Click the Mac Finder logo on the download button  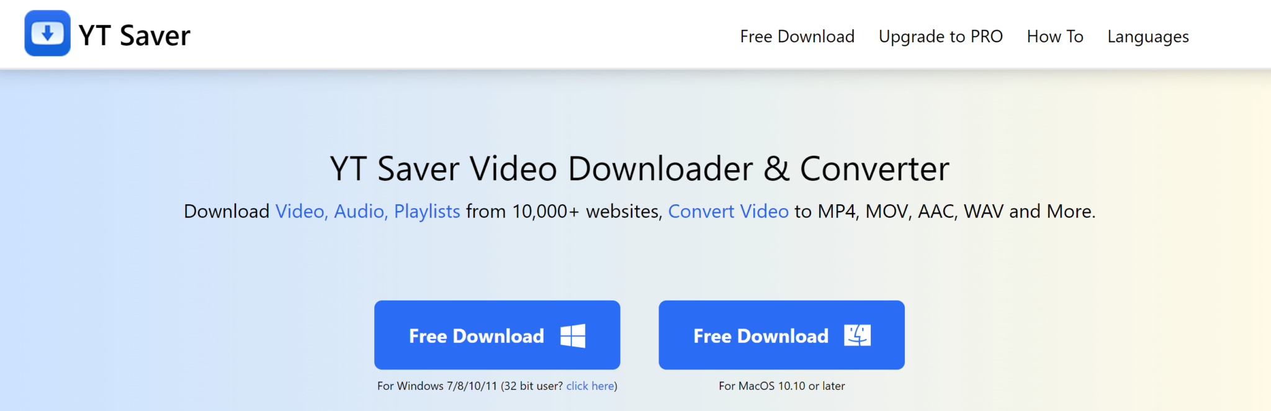point(857,335)
